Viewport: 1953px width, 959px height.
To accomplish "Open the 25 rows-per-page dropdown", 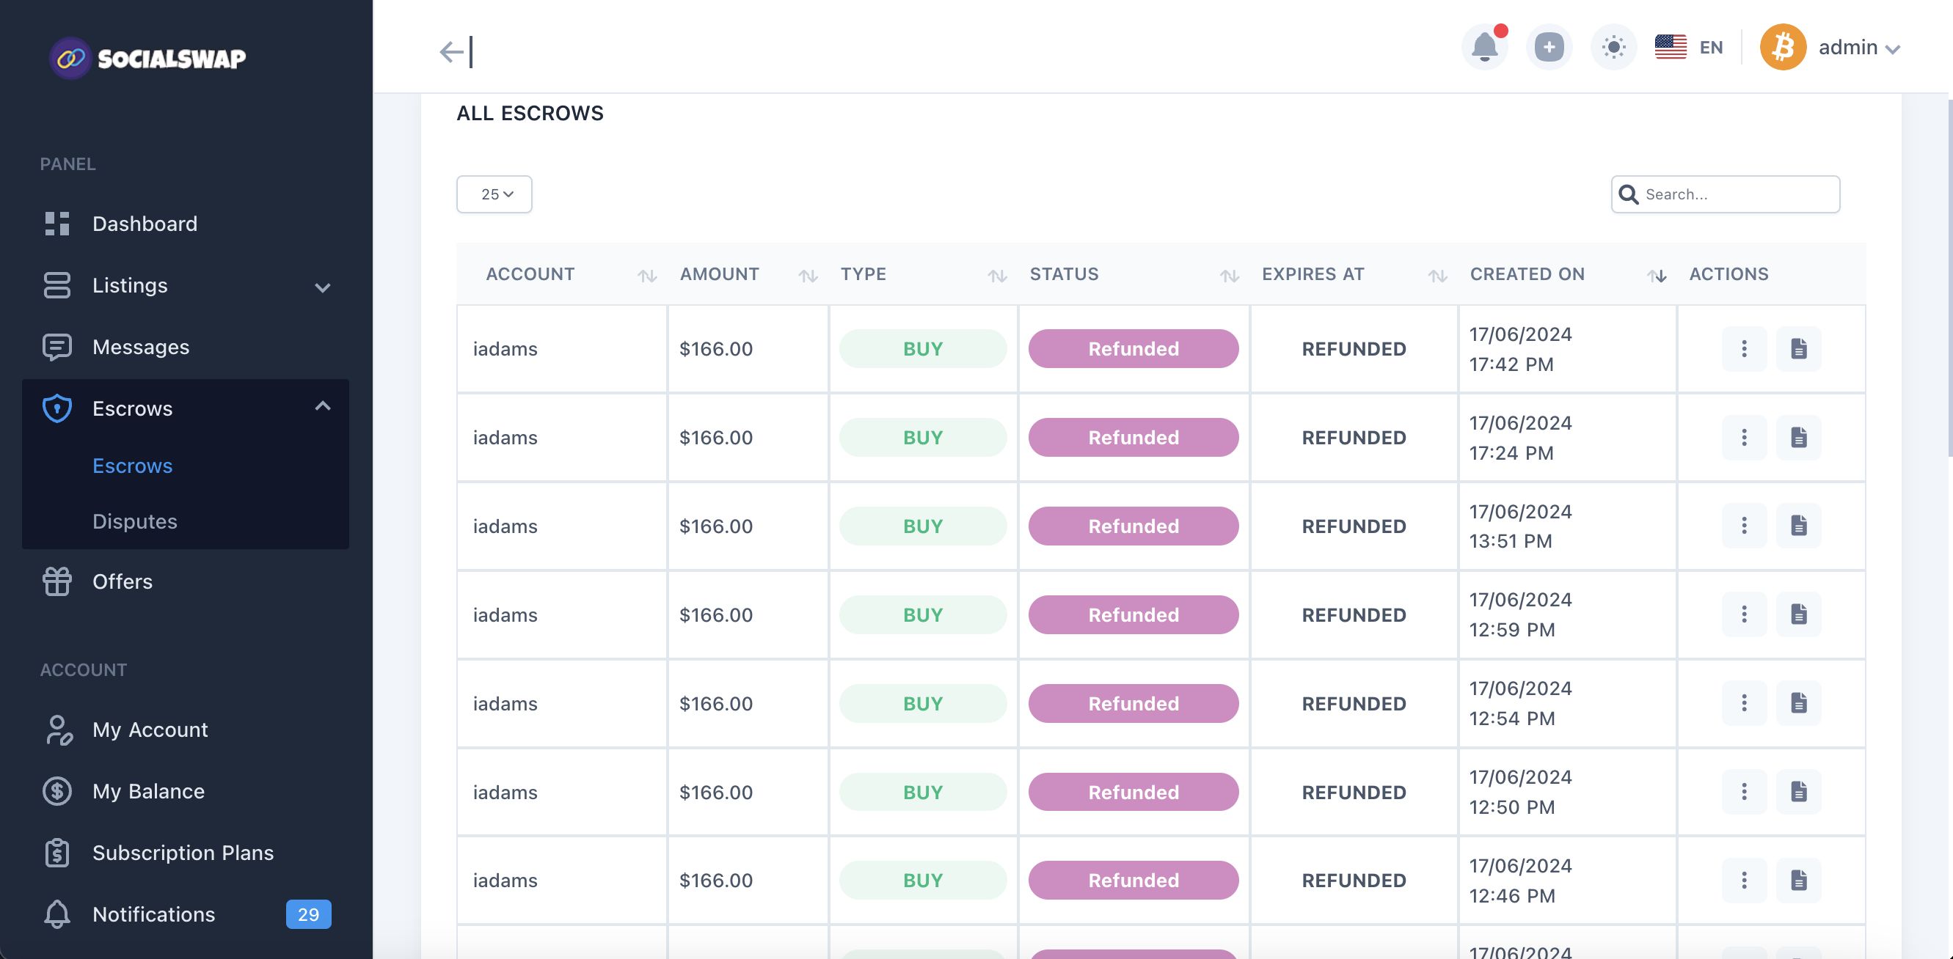I will click(x=494, y=195).
